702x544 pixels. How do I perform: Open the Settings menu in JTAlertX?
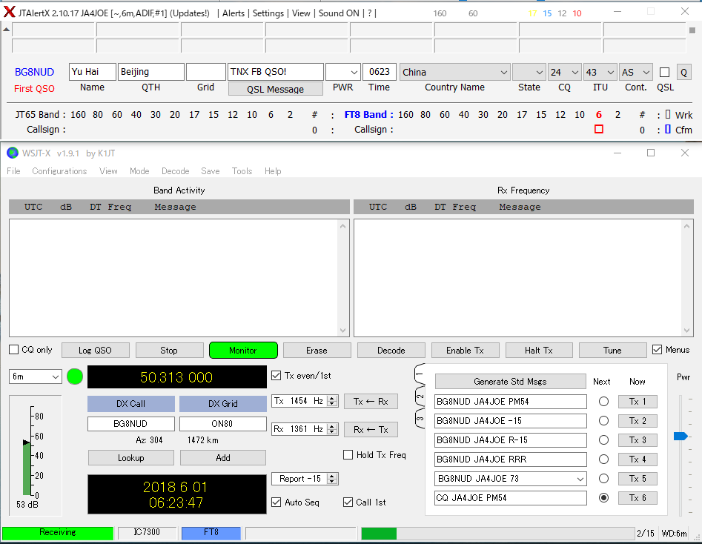coord(268,13)
